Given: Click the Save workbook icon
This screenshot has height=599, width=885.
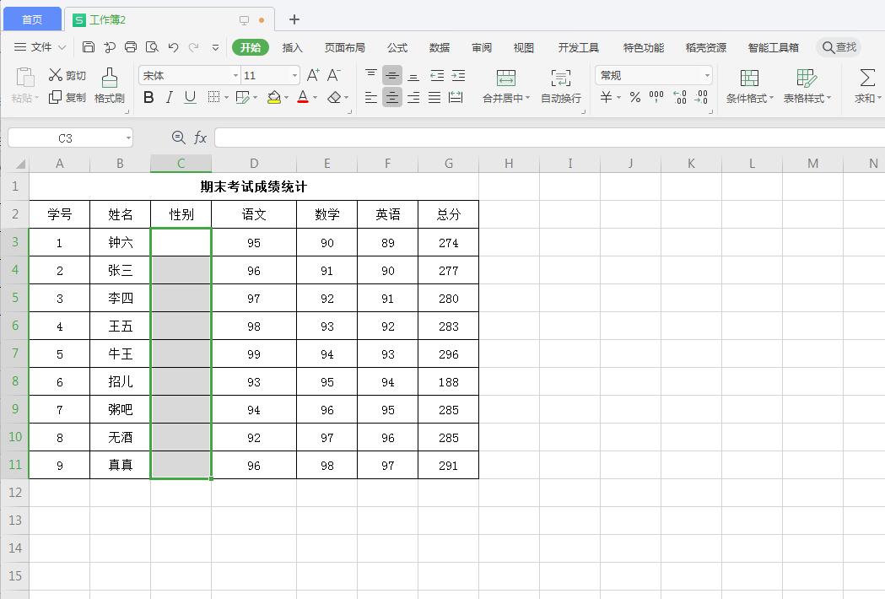Looking at the screenshot, I should 89,48.
